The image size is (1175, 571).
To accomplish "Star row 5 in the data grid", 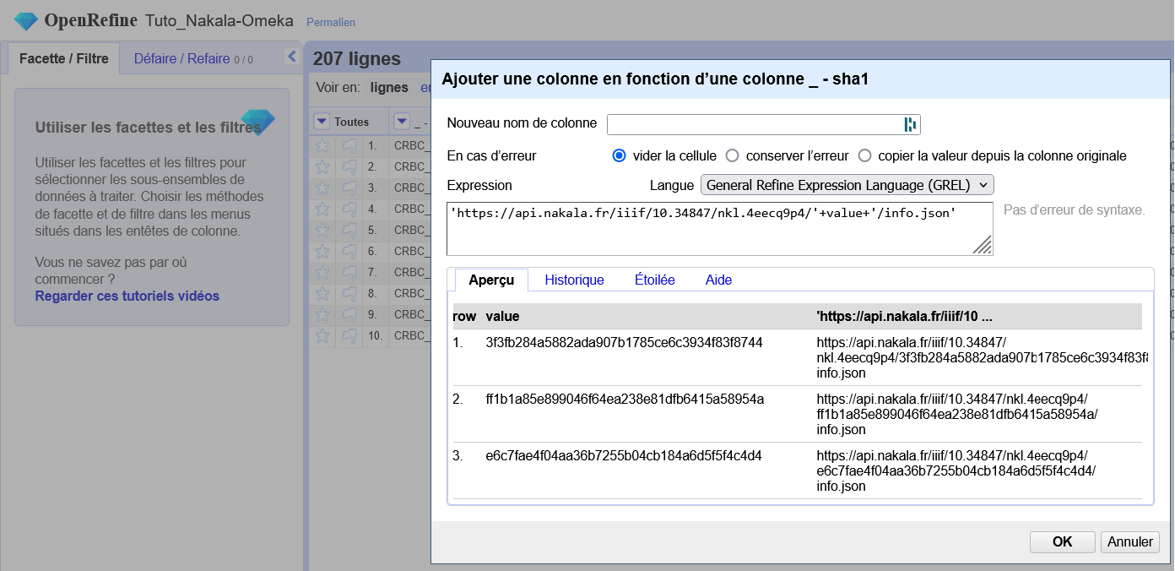I will tap(322, 230).
